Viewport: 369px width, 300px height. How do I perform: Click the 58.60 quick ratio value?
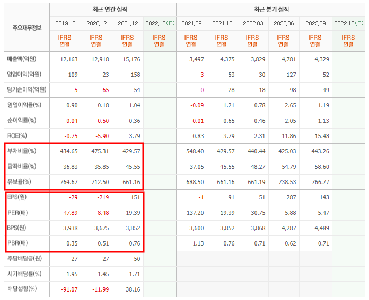coord(322,167)
